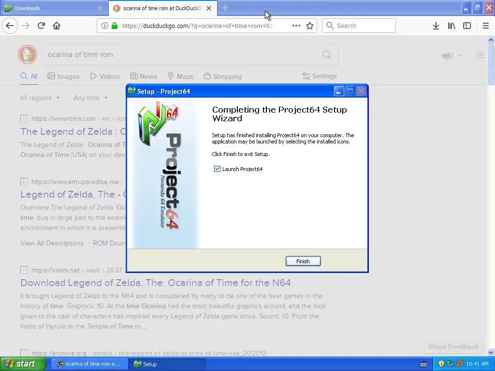Click the Finish button in Setup wizard
Image resolution: width=495 pixels, height=371 pixels.
(x=303, y=261)
